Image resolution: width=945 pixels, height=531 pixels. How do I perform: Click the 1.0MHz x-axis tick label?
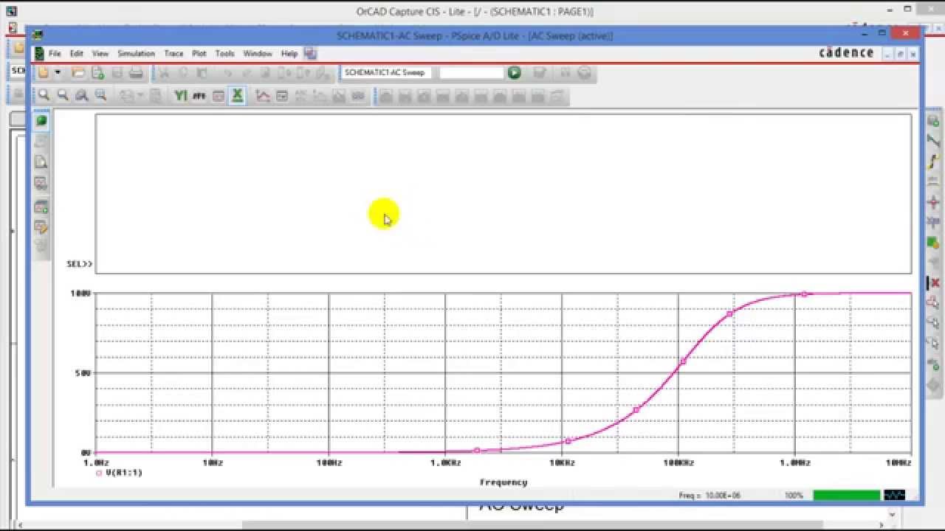(795, 462)
